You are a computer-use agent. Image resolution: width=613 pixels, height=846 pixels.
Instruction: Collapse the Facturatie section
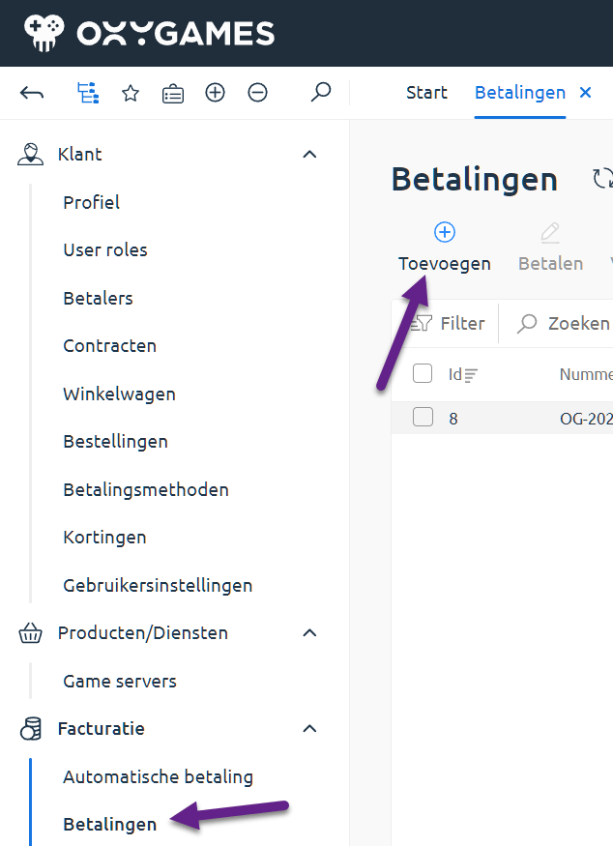(x=309, y=728)
